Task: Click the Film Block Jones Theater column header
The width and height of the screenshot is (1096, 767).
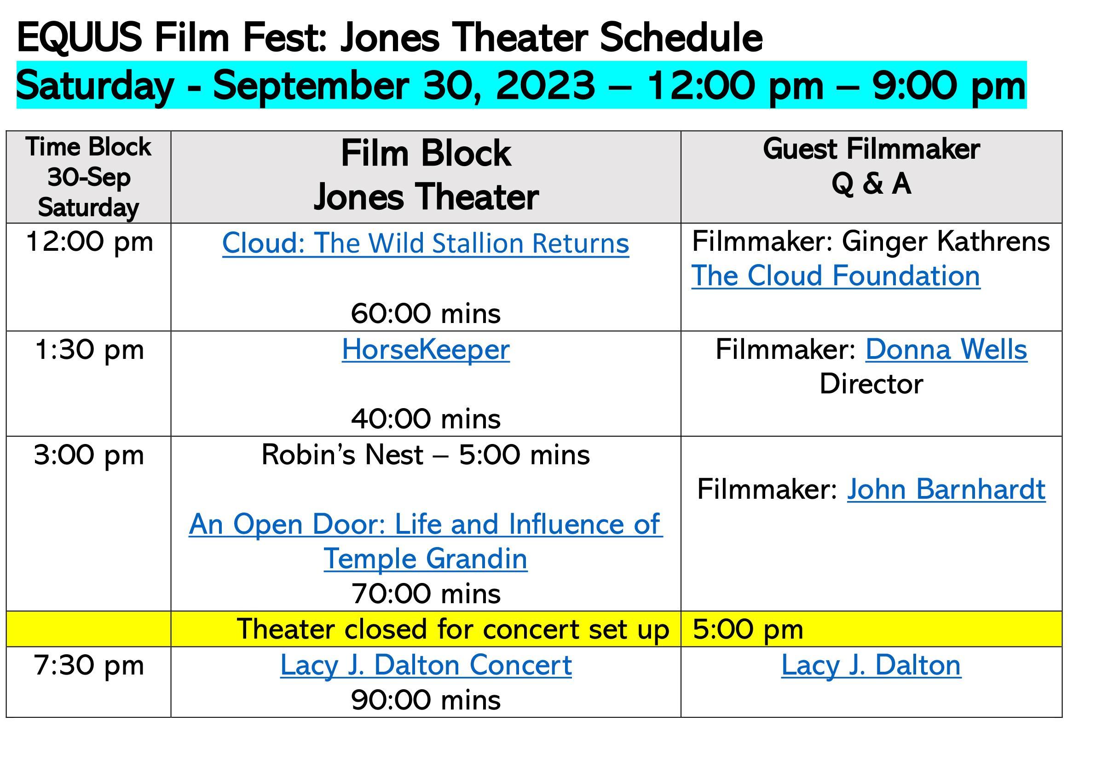Action: (425, 175)
